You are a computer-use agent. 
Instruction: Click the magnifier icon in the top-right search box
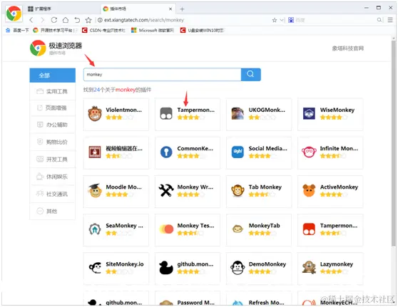pos(379,20)
